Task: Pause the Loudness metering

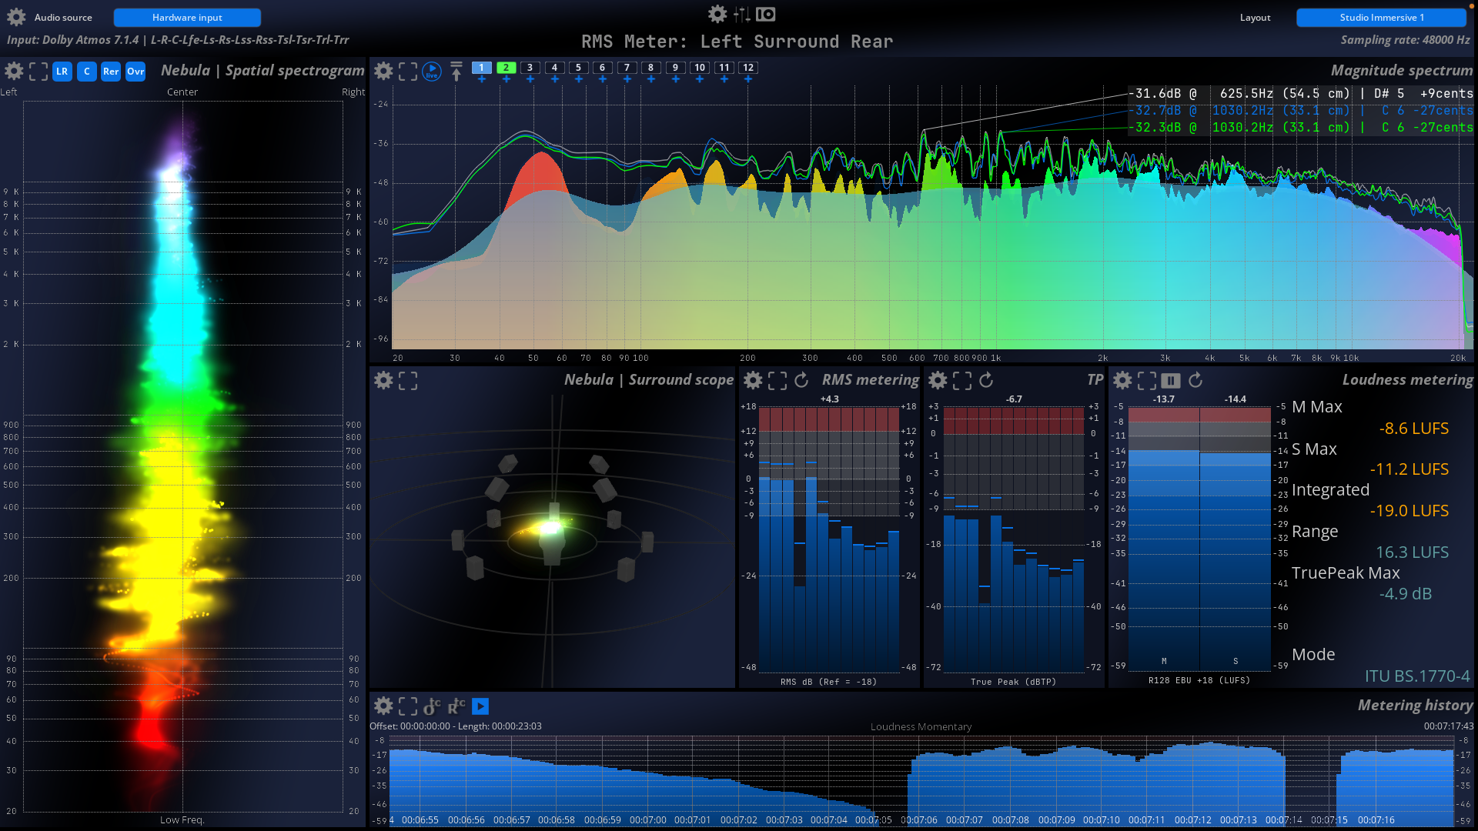Action: (1170, 380)
